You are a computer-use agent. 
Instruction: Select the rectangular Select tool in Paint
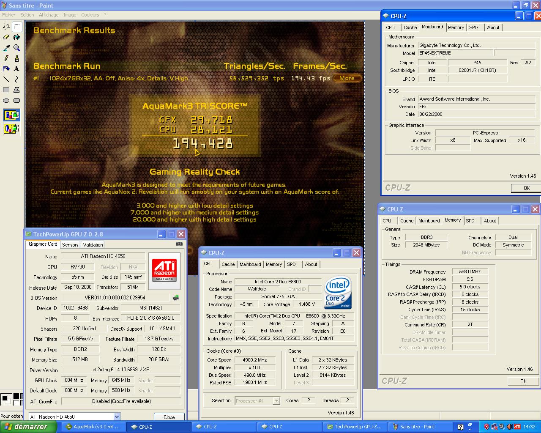17,27
